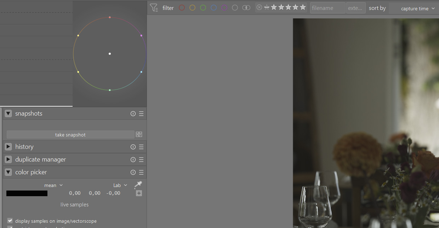Filter images by blue color label
Image resolution: width=439 pixels, height=228 pixels.
pyautogui.click(x=213, y=7)
